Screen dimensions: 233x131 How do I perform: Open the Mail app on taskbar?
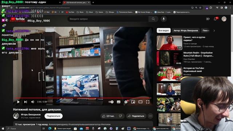tap(81, 128)
